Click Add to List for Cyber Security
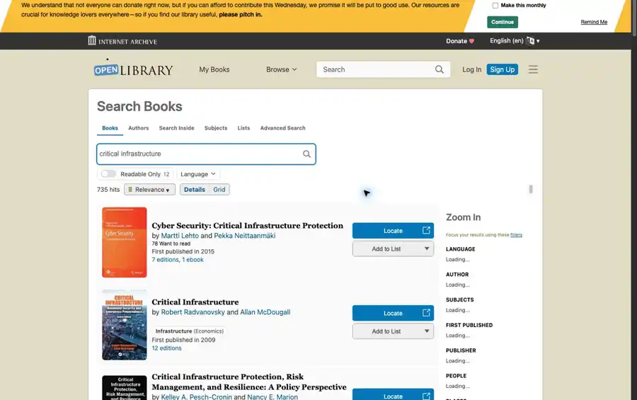 coord(386,248)
